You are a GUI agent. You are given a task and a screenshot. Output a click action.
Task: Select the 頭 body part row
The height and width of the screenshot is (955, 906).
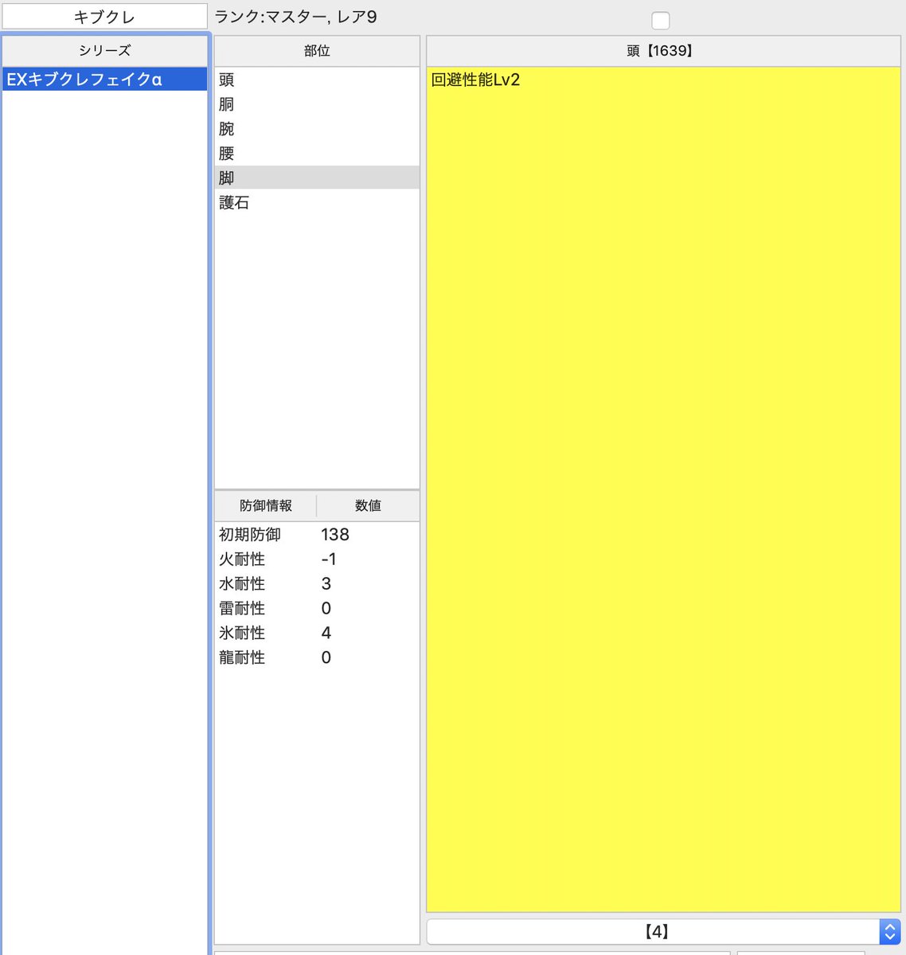click(317, 80)
